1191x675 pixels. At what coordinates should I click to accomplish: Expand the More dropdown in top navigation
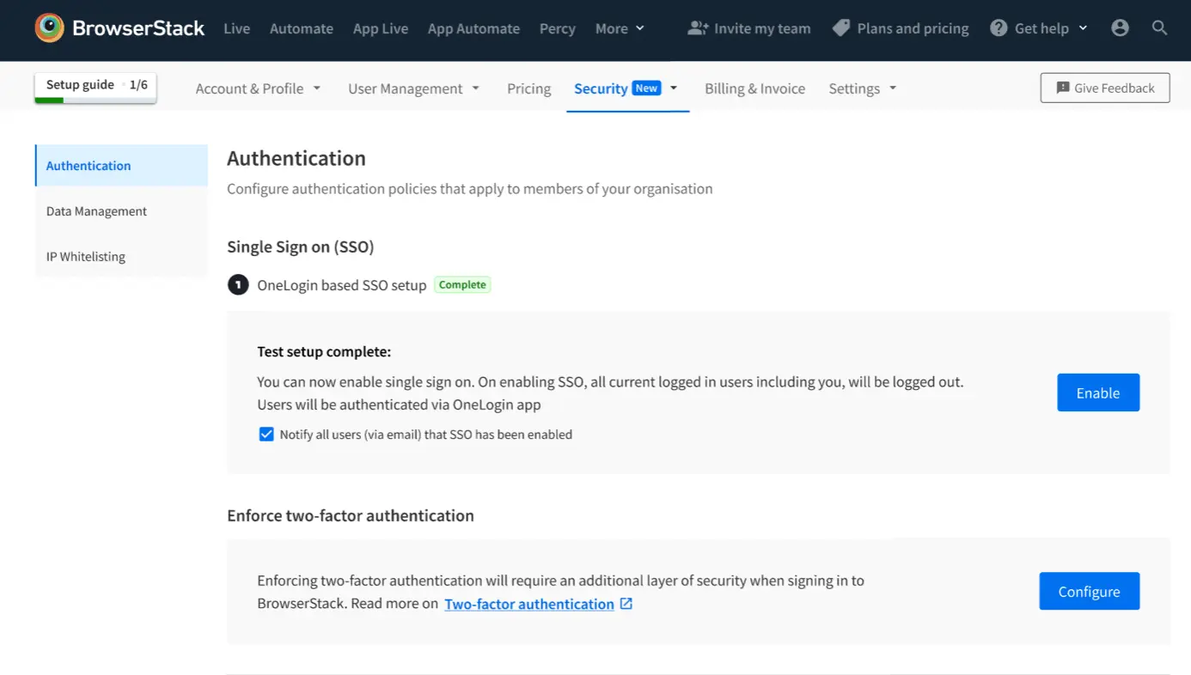(x=620, y=28)
